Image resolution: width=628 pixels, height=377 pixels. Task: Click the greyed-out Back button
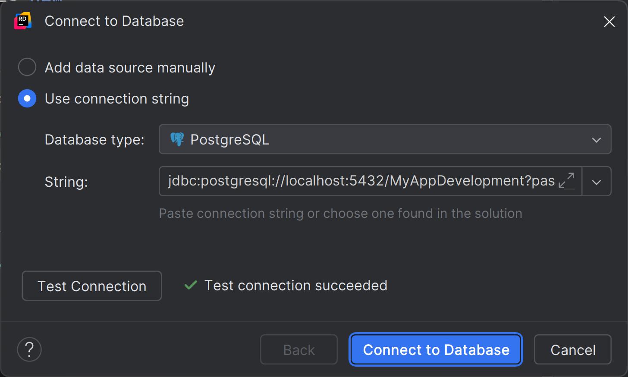click(x=298, y=350)
